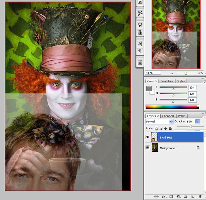This screenshot has width=206, height=200.
Task: Click the Navigator preview thumbnail
Action: [176, 34]
